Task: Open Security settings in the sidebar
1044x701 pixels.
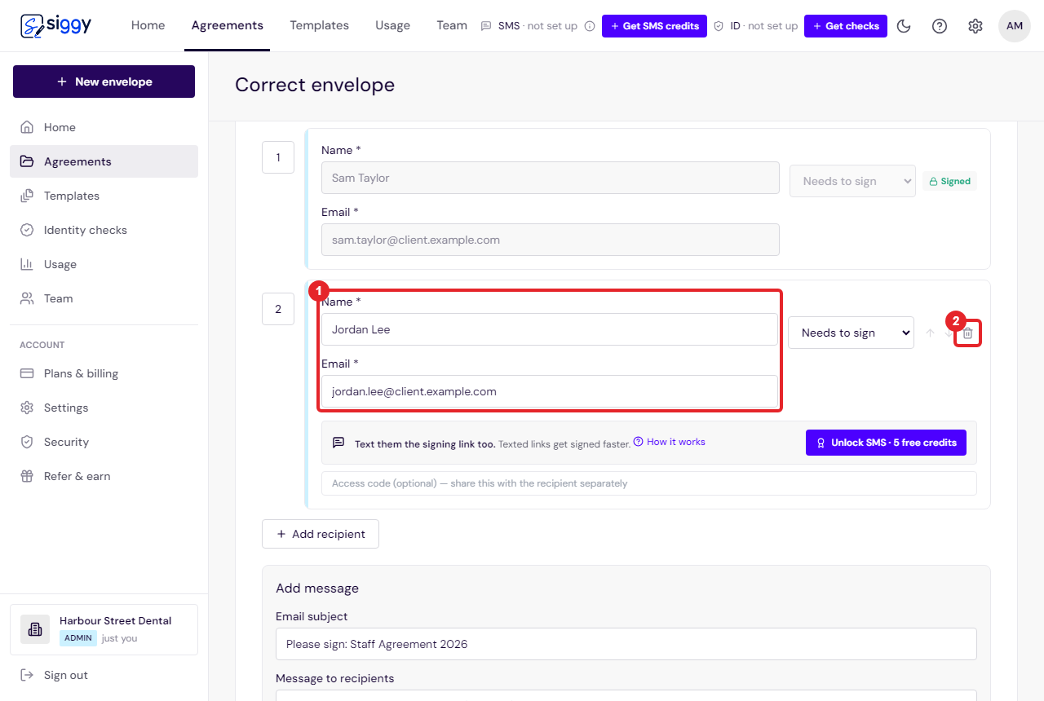Action: (104, 442)
